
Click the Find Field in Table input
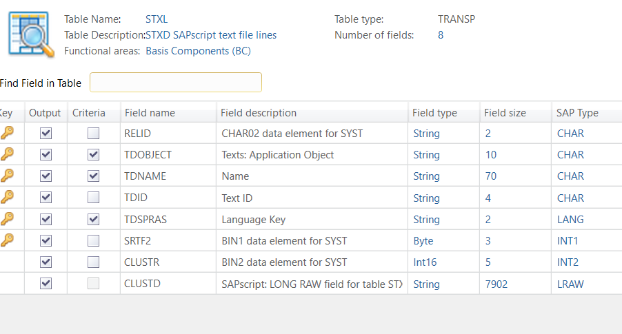[x=176, y=83]
